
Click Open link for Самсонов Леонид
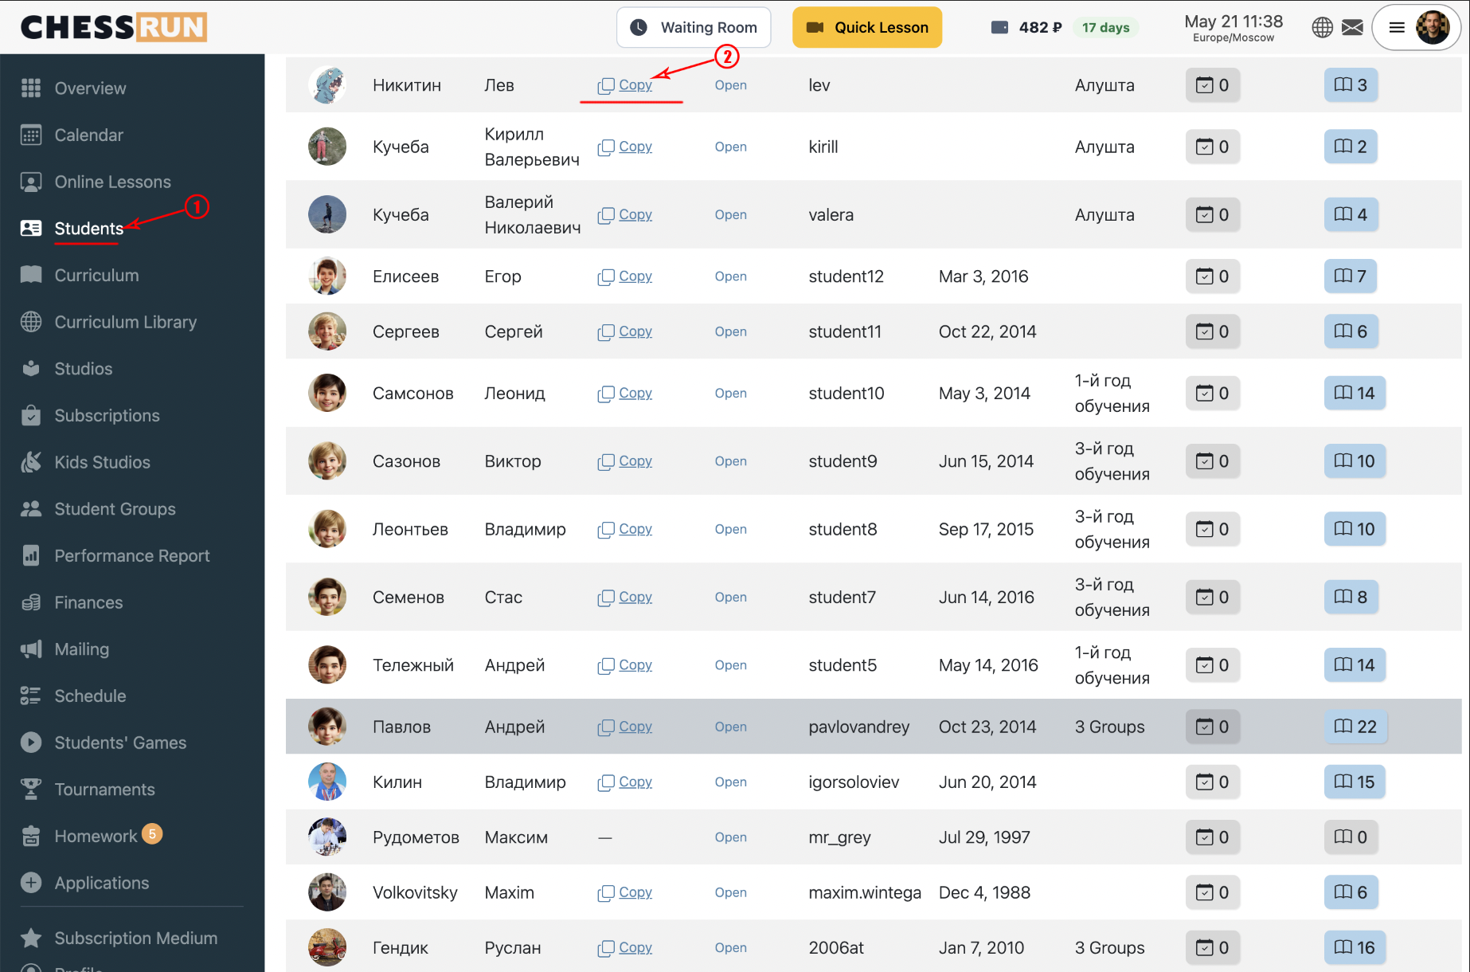click(x=730, y=394)
